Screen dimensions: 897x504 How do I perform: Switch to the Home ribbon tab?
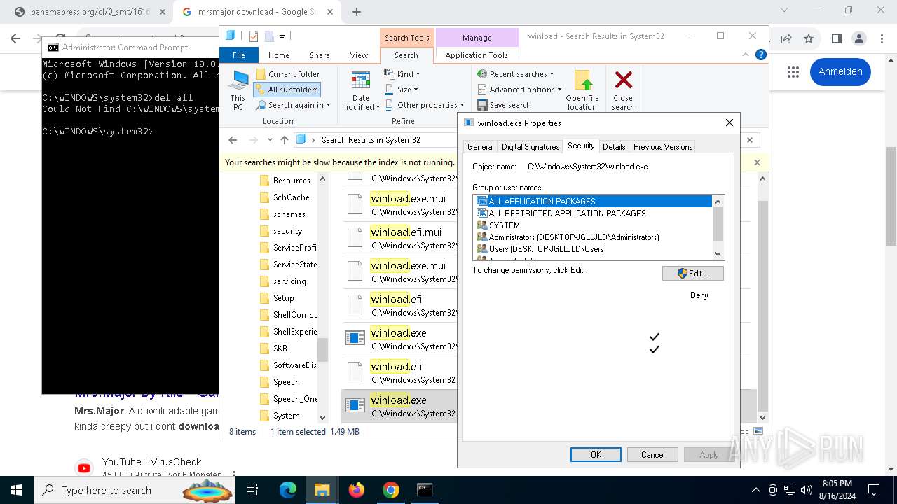pos(278,55)
